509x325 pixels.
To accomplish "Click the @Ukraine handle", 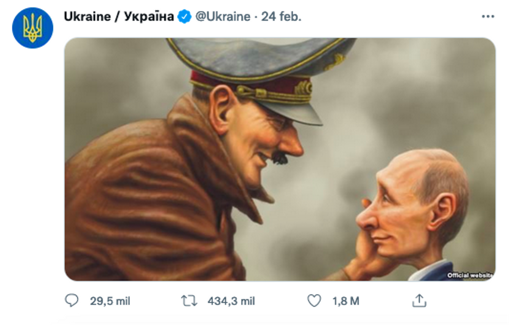I will tap(222, 17).
